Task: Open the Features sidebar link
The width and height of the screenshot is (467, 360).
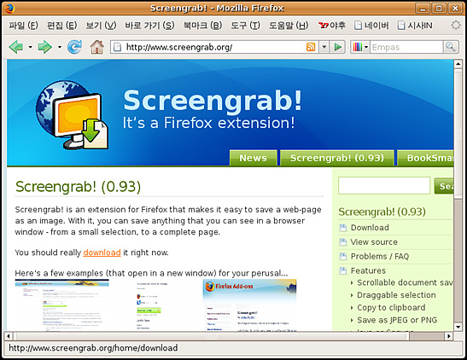Action: (x=368, y=270)
